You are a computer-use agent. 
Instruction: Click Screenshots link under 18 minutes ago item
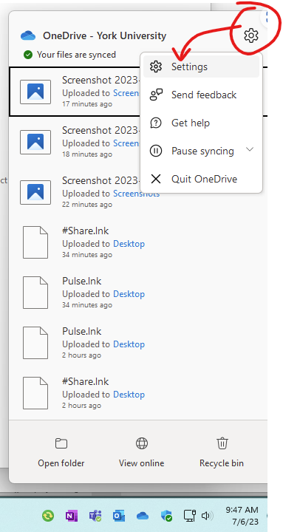(126, 143)
